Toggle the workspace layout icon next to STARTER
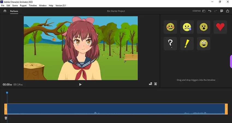Screen dimensions: 232x123 click(x=204, y=11)
